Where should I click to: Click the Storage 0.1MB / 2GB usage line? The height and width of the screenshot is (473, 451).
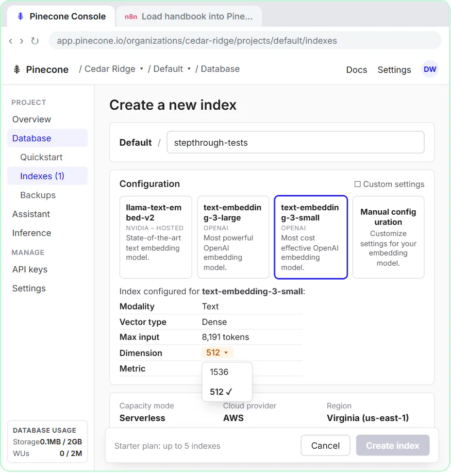pos(47,442)
